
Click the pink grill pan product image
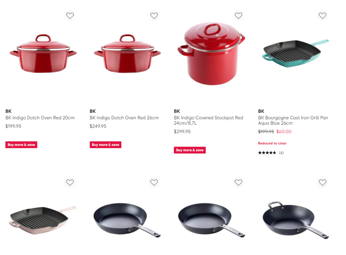[43, 220]
